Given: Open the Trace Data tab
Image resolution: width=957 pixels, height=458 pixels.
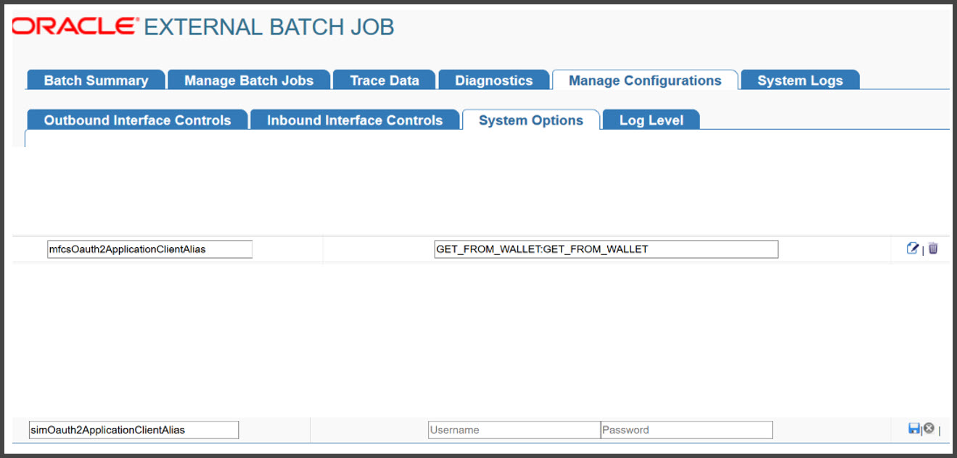Looking at the screenshot, I should [x=385, y=80].
